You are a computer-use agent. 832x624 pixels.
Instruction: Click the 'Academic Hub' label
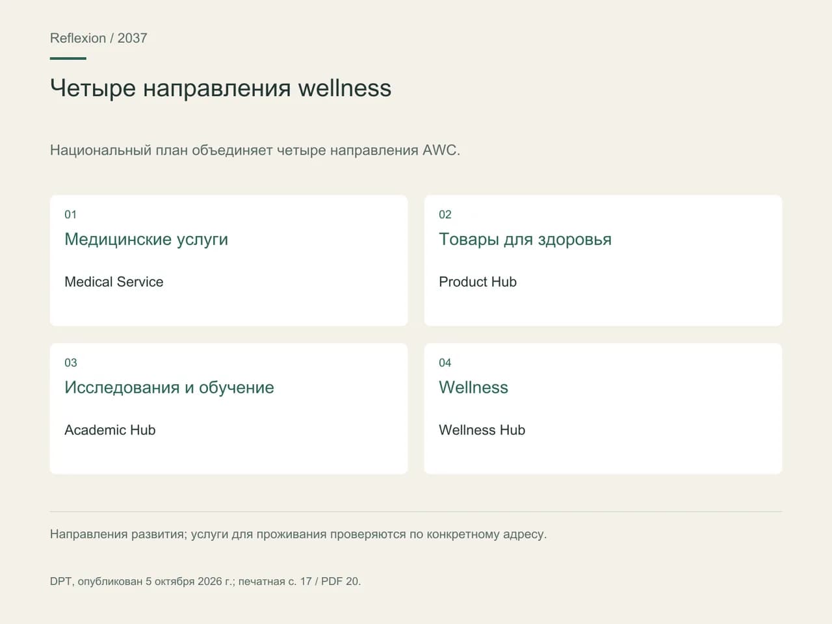click(x=110, y=430)
